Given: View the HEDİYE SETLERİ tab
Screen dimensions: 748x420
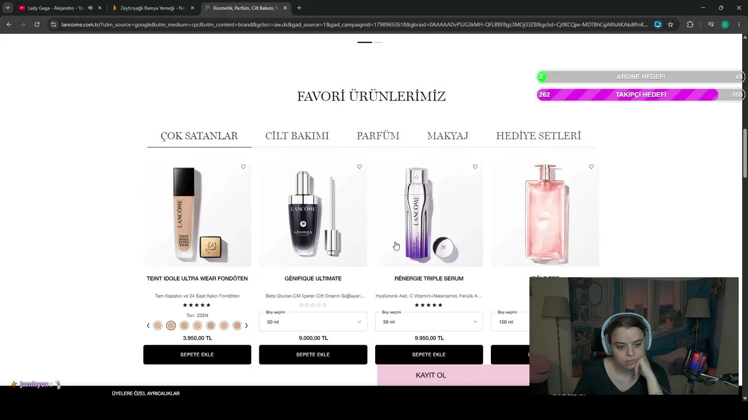Looking at the screenshot, I should [538, 136].
